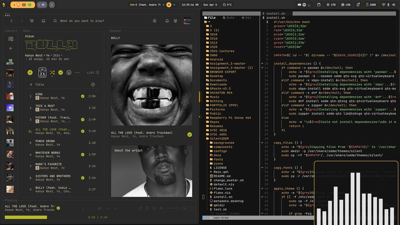
Task: Open the Spotify cart icon
Action: click(32, 21)
